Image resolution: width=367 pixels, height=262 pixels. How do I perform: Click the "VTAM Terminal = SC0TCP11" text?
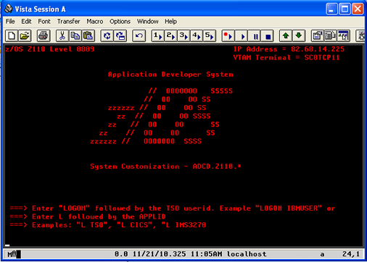point(286,57)
